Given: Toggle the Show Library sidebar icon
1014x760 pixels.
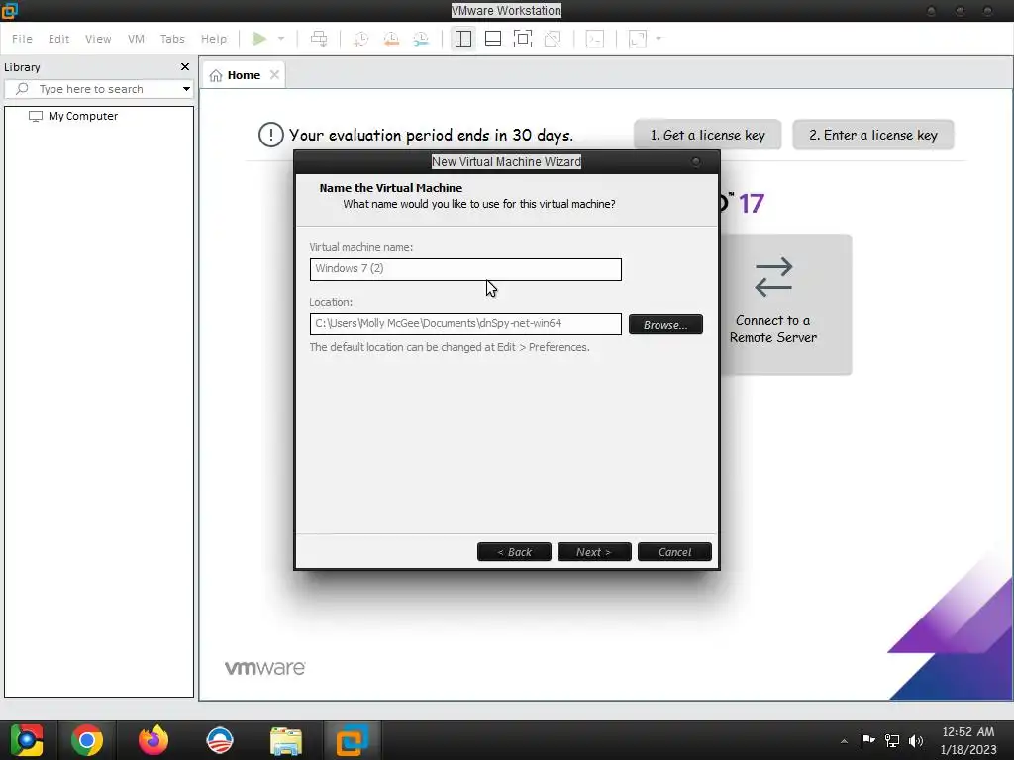Looking at the screenshot, I should (463, 39).
